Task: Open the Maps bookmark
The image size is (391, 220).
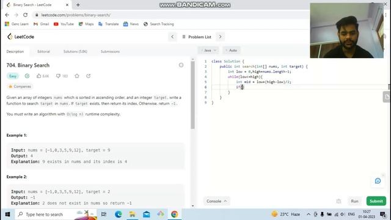Action: pos(86,24)
